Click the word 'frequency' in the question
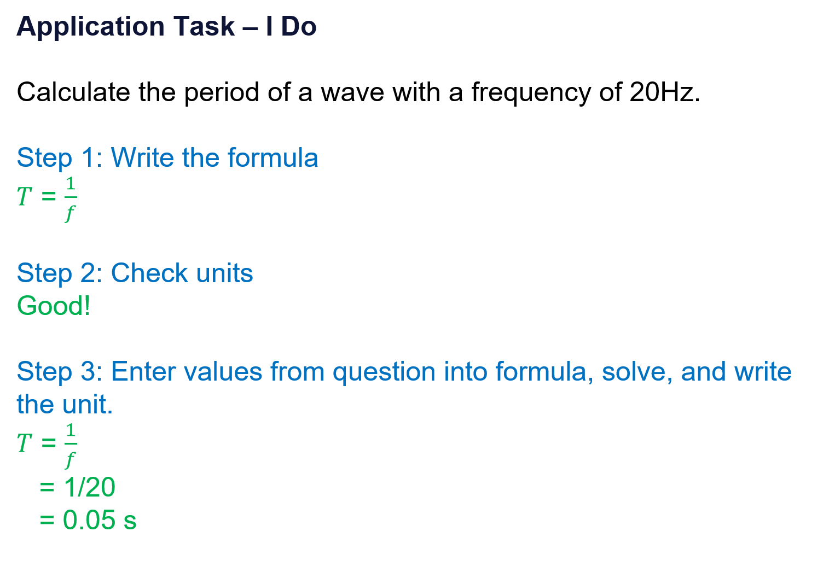829x578 pixels. point(530,92)
